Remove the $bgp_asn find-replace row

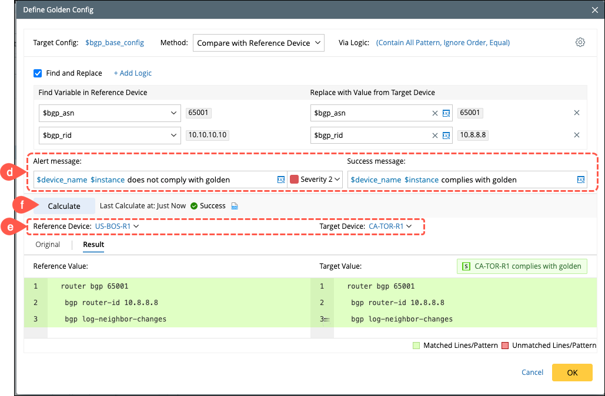point(576,113)
